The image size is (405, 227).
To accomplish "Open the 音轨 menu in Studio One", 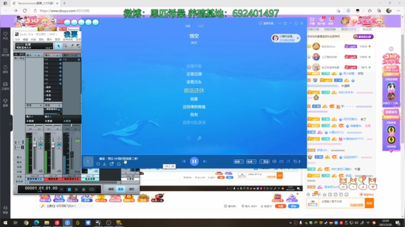I will (x=41, y=39).
